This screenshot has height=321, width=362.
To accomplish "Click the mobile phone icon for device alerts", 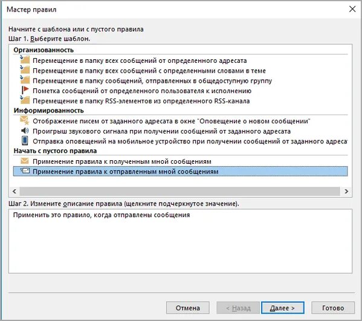I will (x=25, y=141).
